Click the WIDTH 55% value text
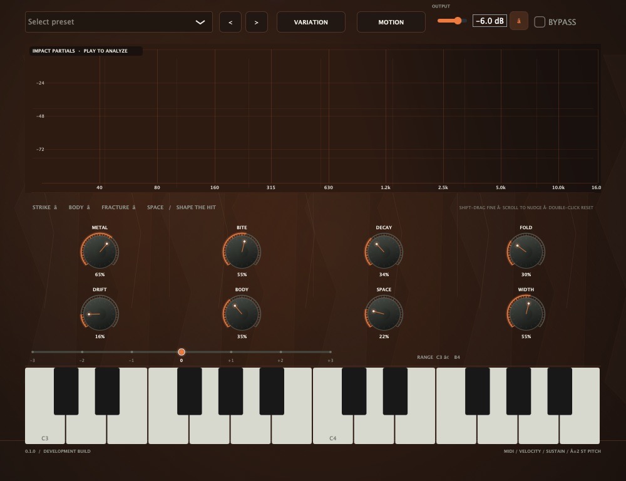This screenshot has height=481, width=626. 526,336
